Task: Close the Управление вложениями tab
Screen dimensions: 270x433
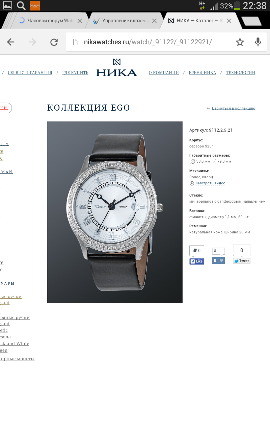Action: tap(154, 21)
